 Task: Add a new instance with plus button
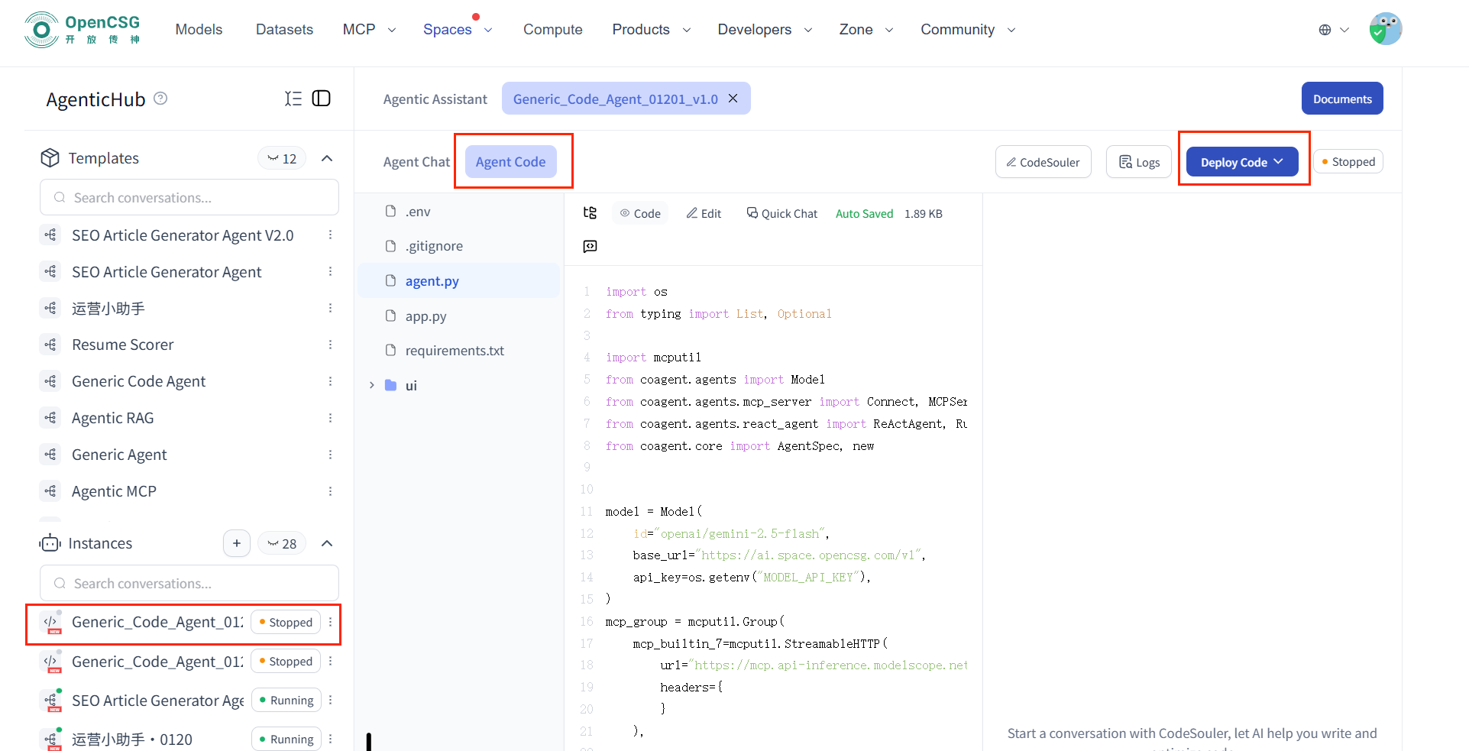pyautogui.click(x=237, y=543)
